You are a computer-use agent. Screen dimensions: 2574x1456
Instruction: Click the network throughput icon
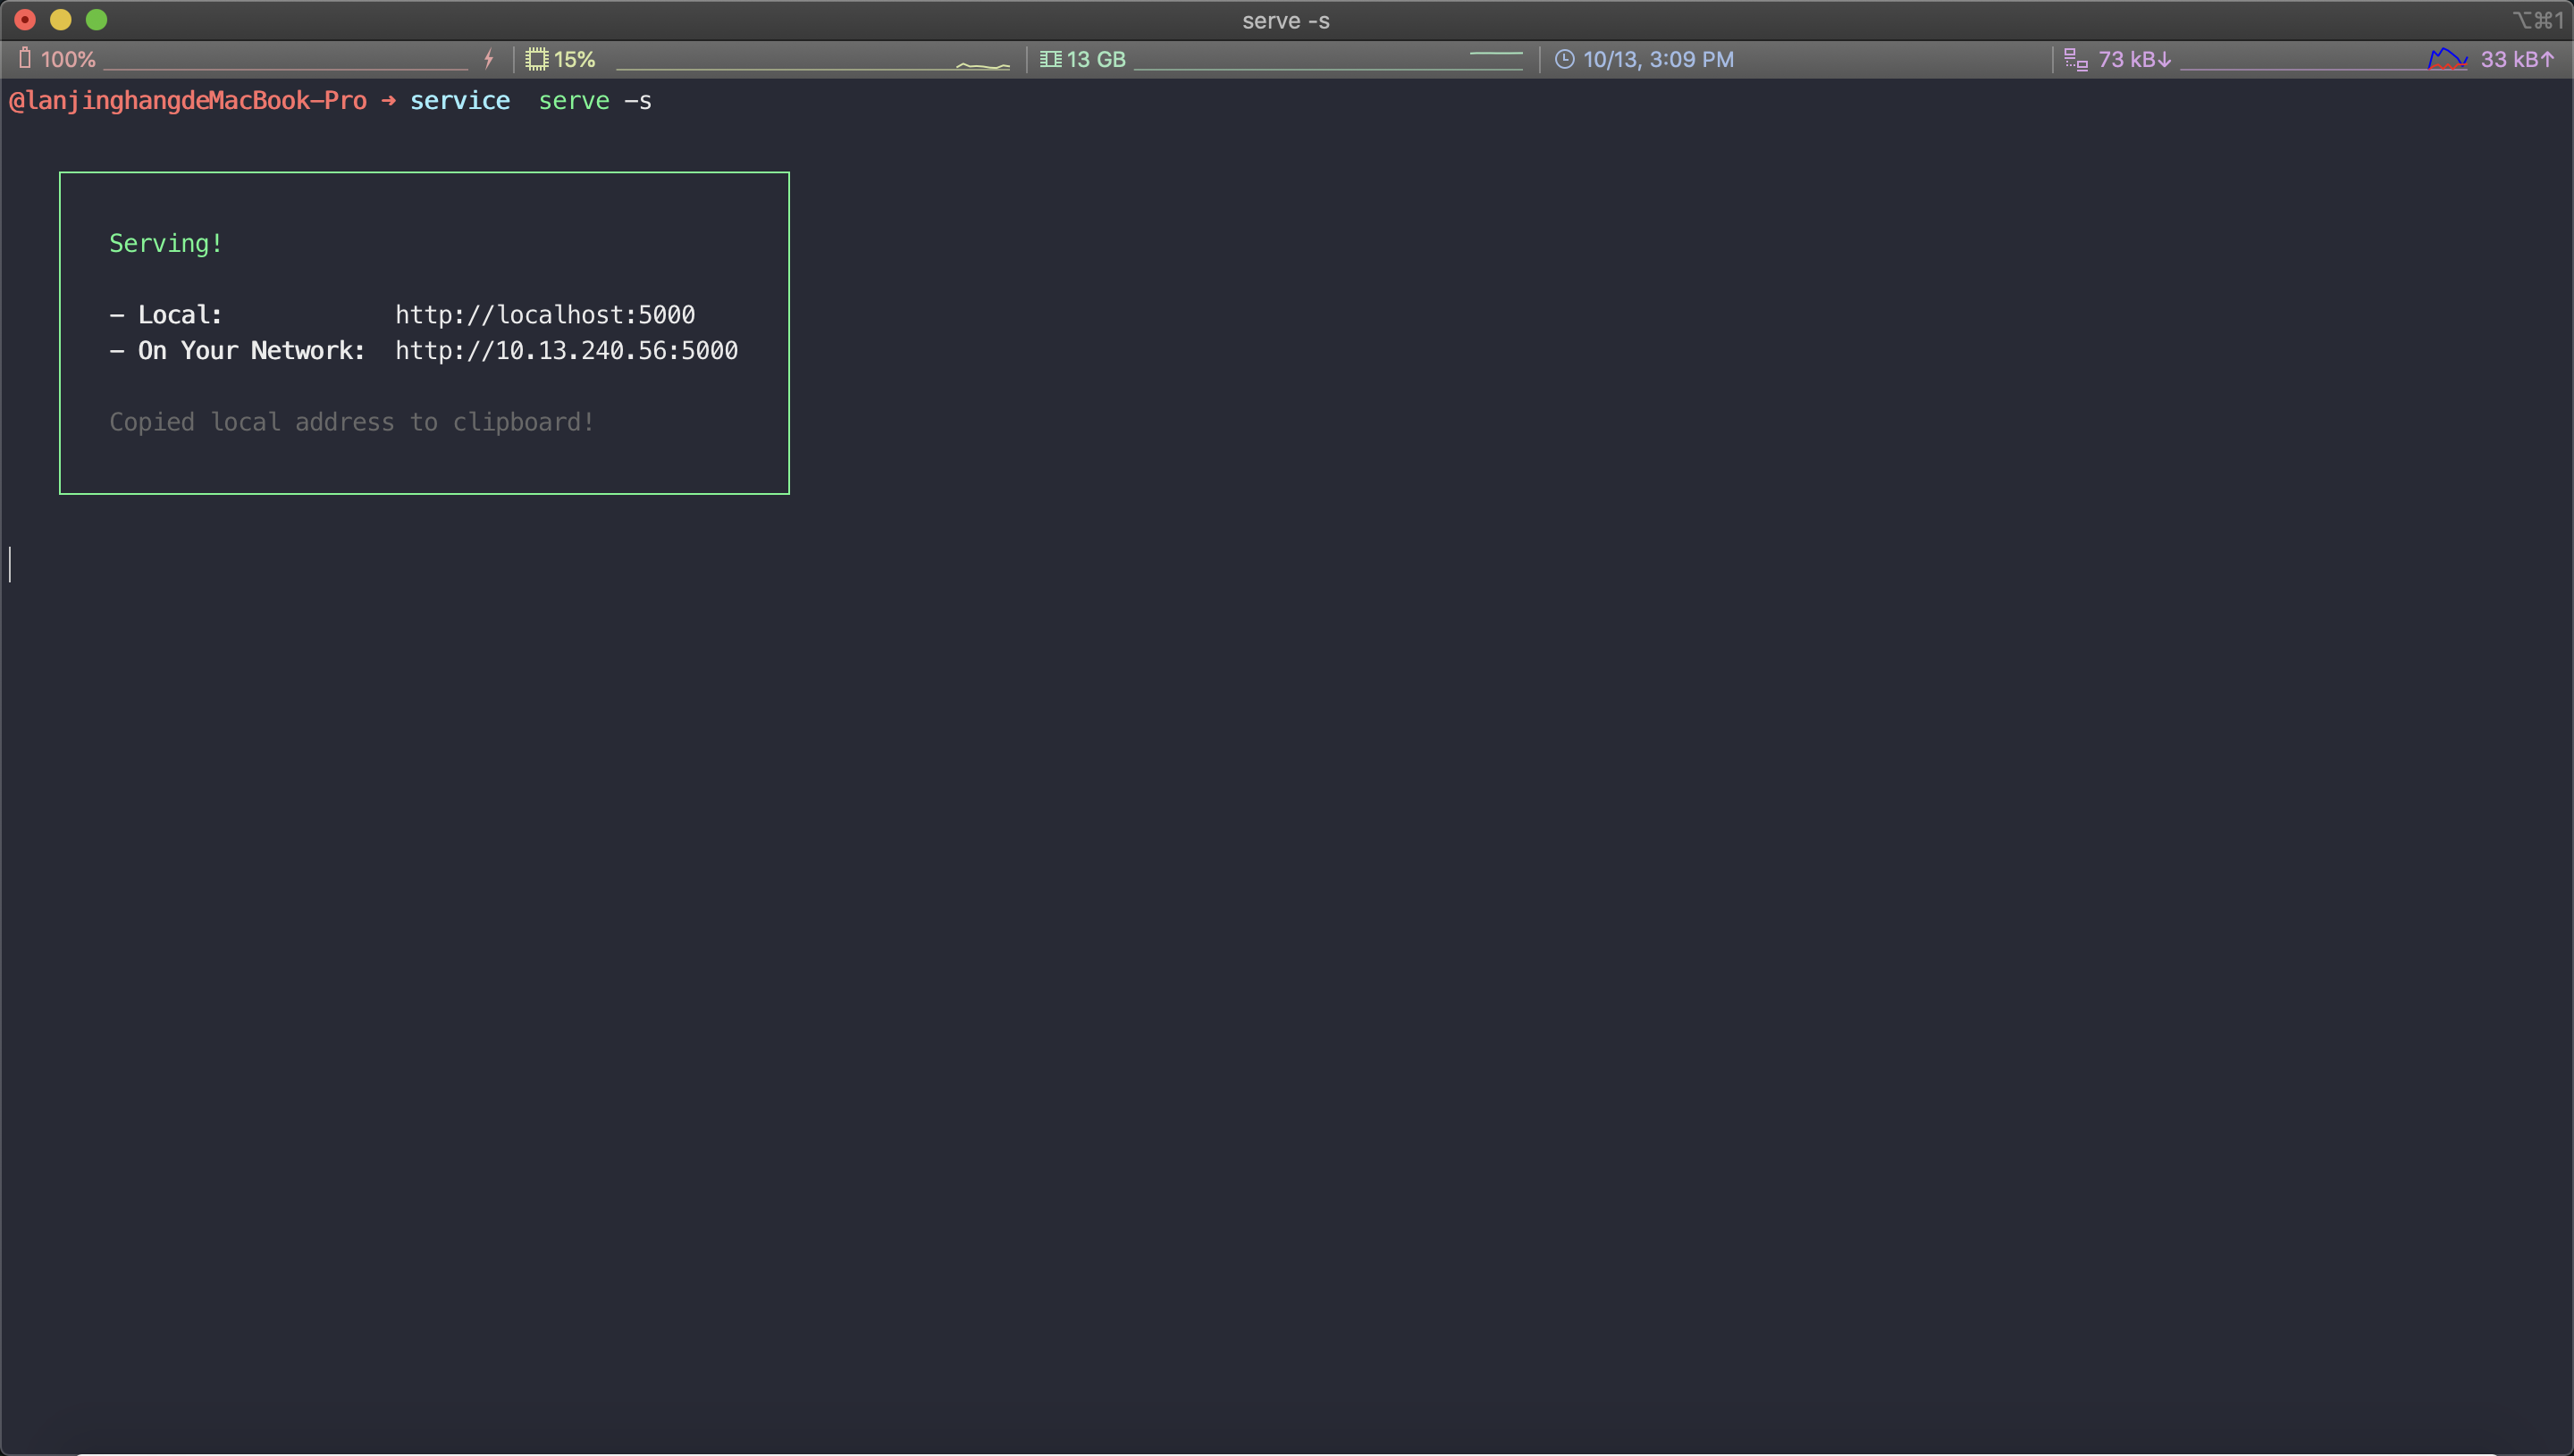pos(2076,60)
